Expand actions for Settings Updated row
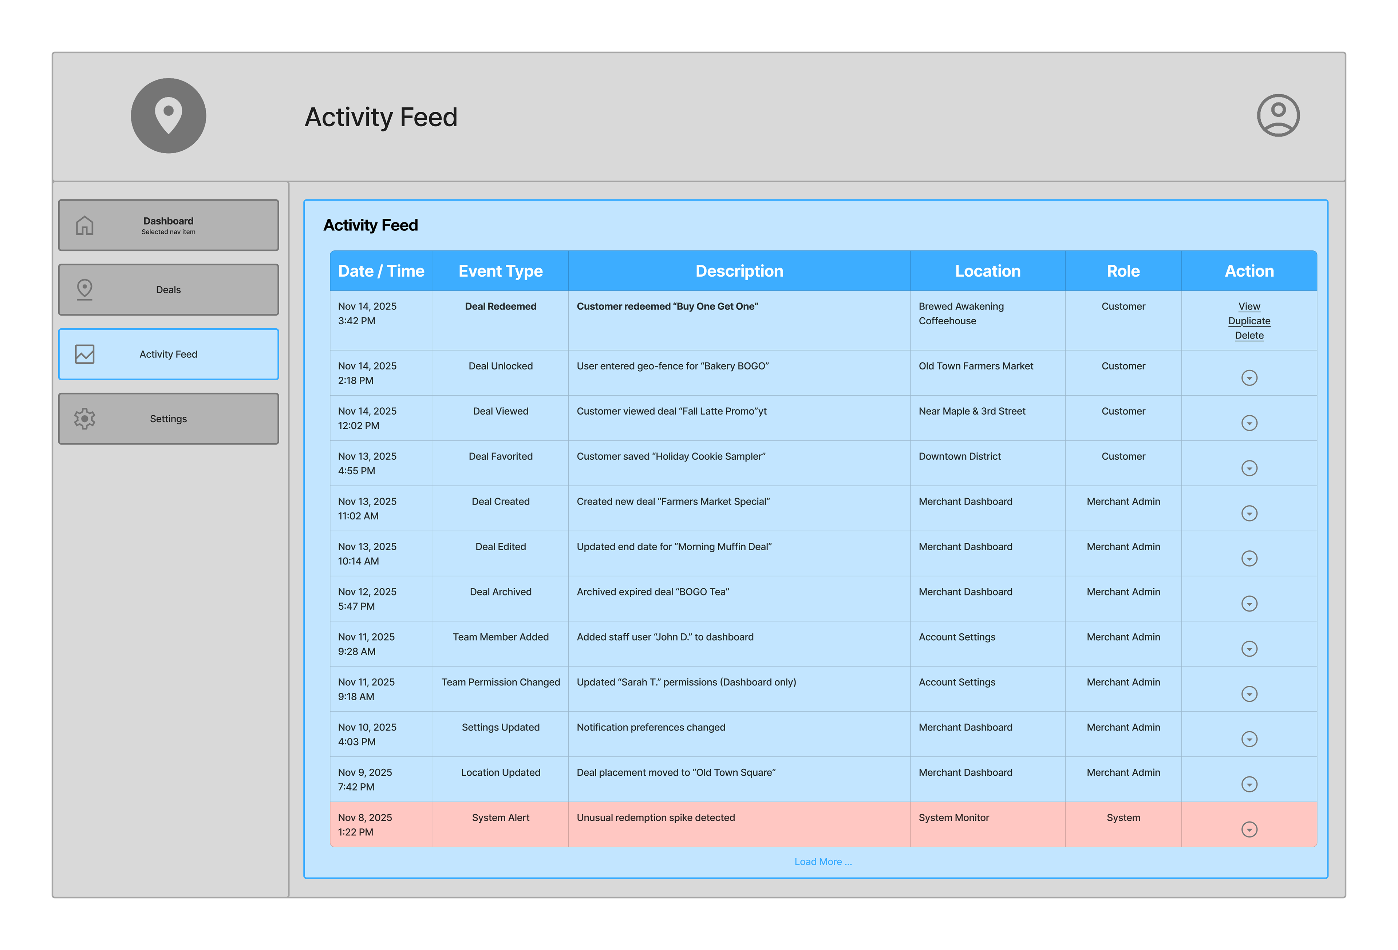Viewport: 1398px width, 950px height. coord(1249,739)
